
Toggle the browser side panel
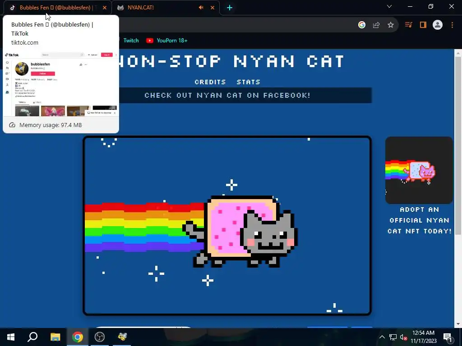423,25
